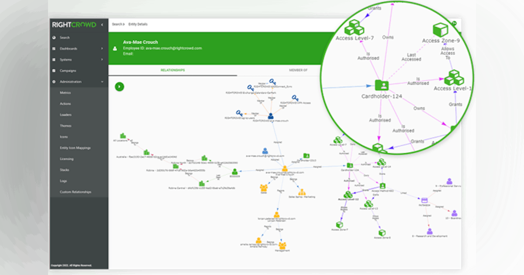Open the Themes settings page
Screen dimensions: 524x275
click(x=65, y=126)
